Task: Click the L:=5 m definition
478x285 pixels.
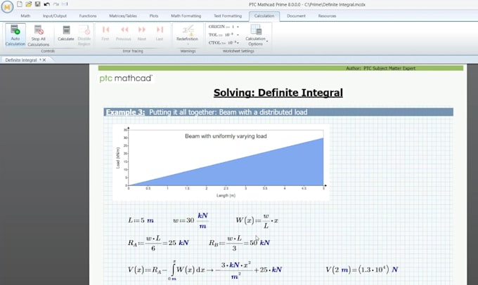Action: 141,220
